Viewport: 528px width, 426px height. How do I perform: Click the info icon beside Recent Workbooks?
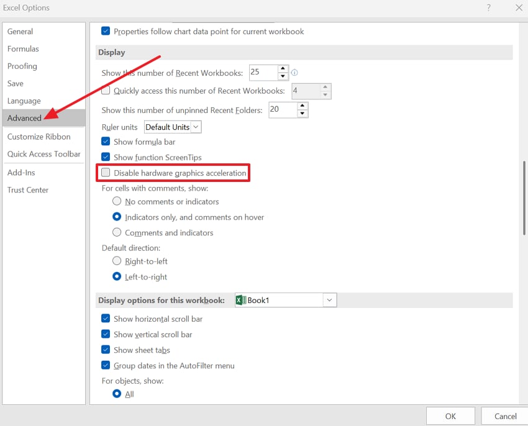coord(294,73)
